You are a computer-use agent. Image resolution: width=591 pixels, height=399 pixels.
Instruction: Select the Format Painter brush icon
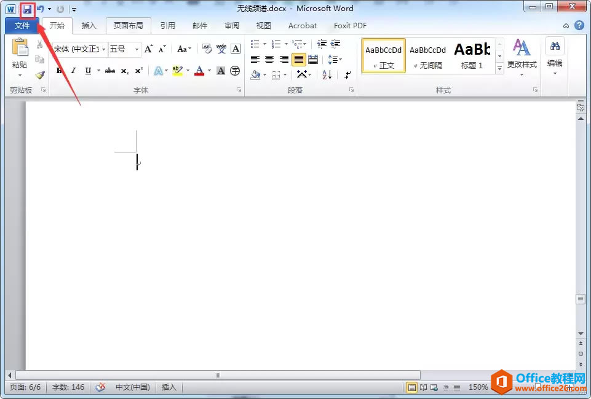[39, 74]
